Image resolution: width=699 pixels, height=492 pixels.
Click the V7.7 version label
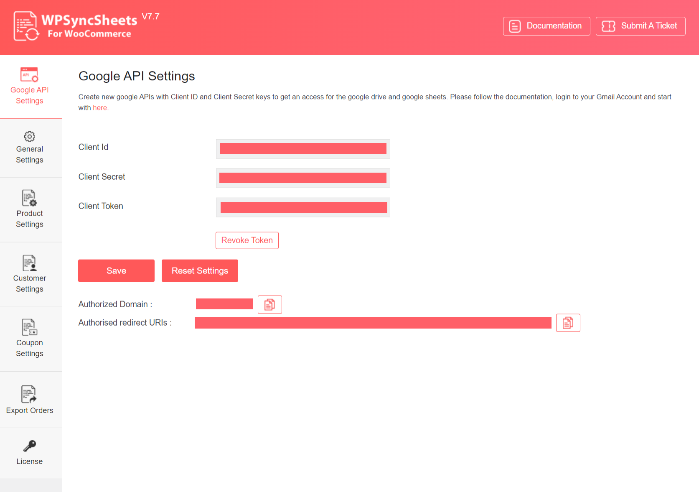pyautogui.click(x=150, y=16)
